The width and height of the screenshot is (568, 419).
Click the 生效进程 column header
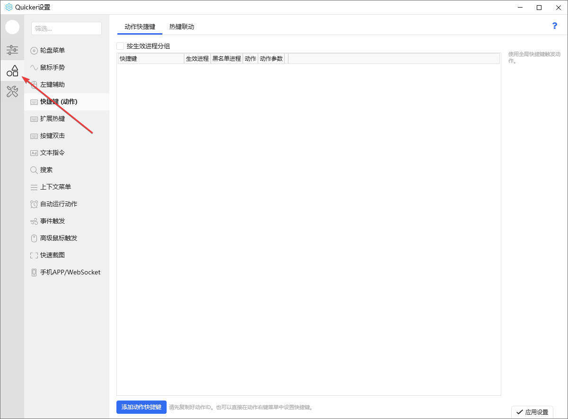(197, 59)
